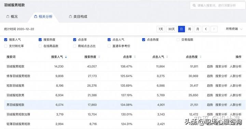
Task: Sort by 点击热度 column arrow
Action: tap(201, 57)
